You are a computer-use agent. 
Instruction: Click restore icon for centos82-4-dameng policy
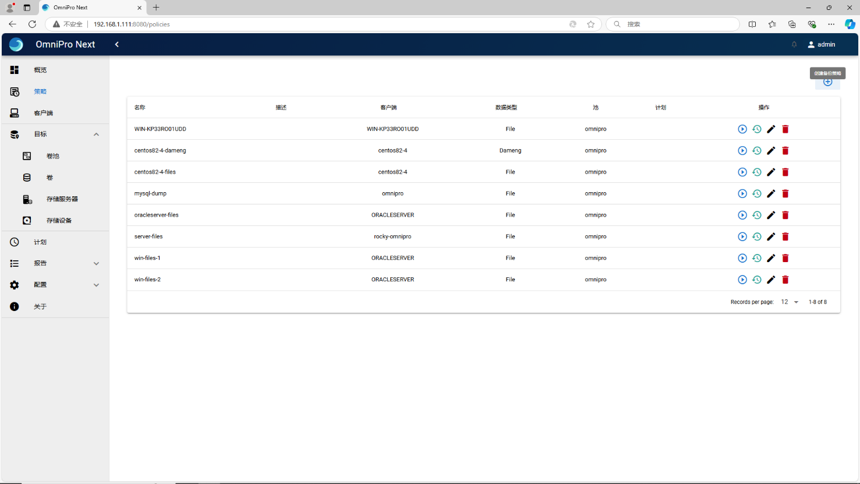[x=756, y=151]
